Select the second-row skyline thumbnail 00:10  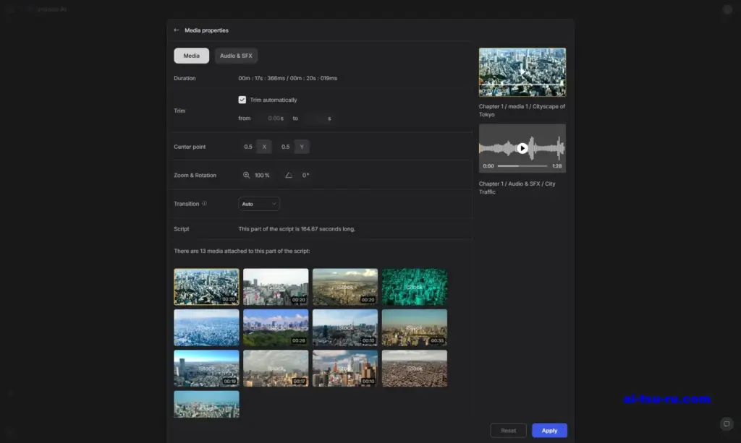[x=345, y=327]
